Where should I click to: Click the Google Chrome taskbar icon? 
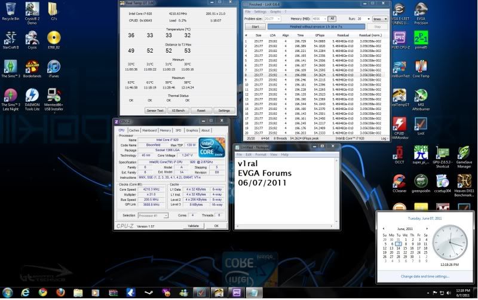point(43,292)
